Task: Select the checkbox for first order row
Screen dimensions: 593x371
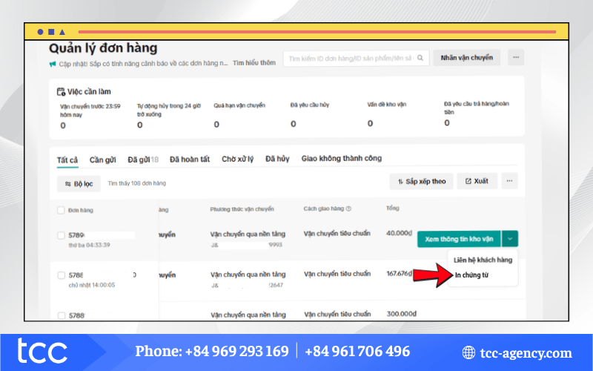Action: tap(61, 235)
